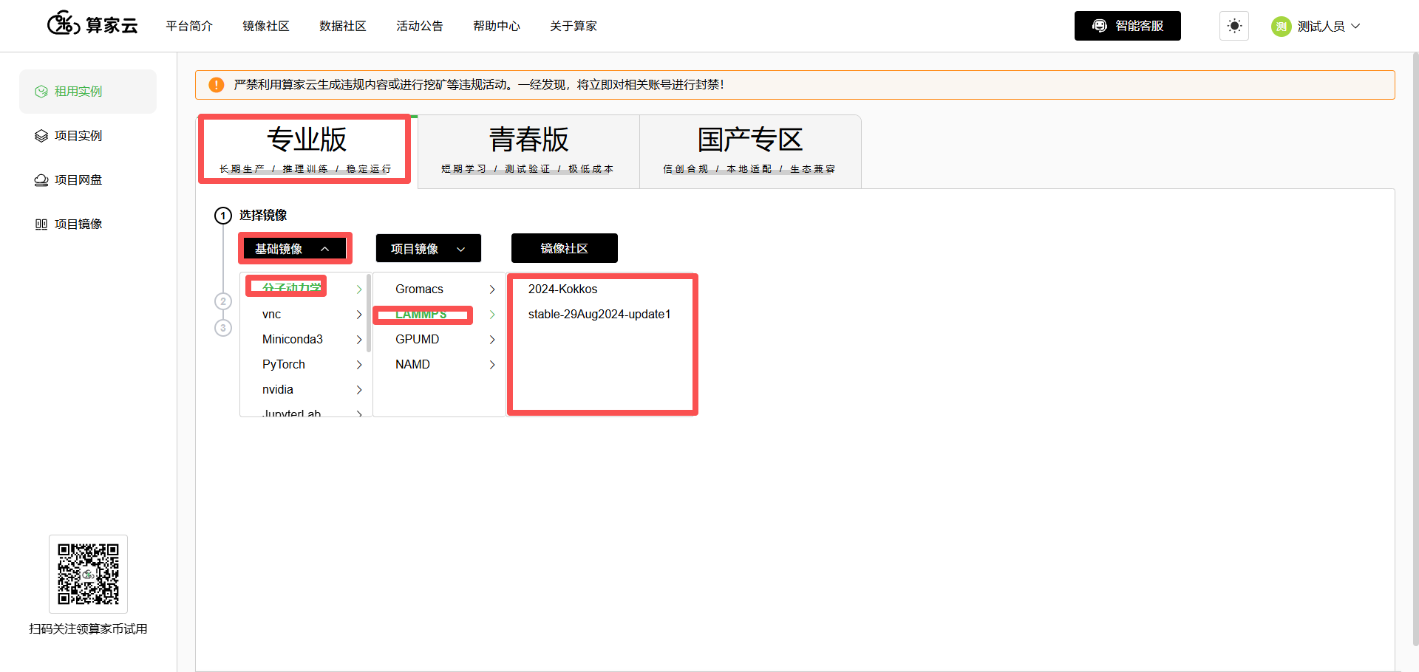Screen dimensions: 1419x672
Task: Visit 帮助中心 in the top navigation
Action: tap(497, 26)
